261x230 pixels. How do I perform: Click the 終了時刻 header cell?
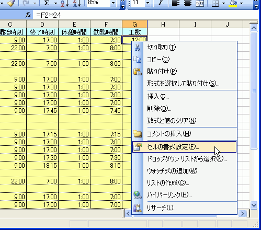pyautogui.click(x=42, y=32)
